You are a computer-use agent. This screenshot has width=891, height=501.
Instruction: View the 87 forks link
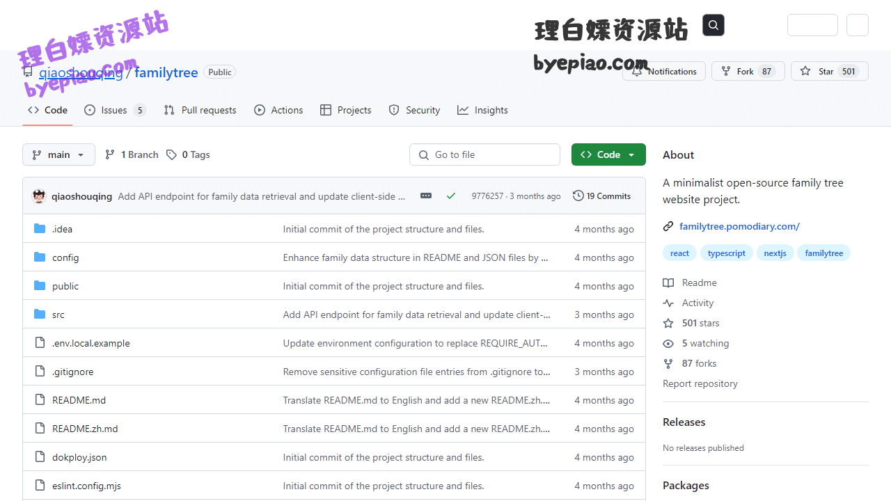(x=690, y=363)
